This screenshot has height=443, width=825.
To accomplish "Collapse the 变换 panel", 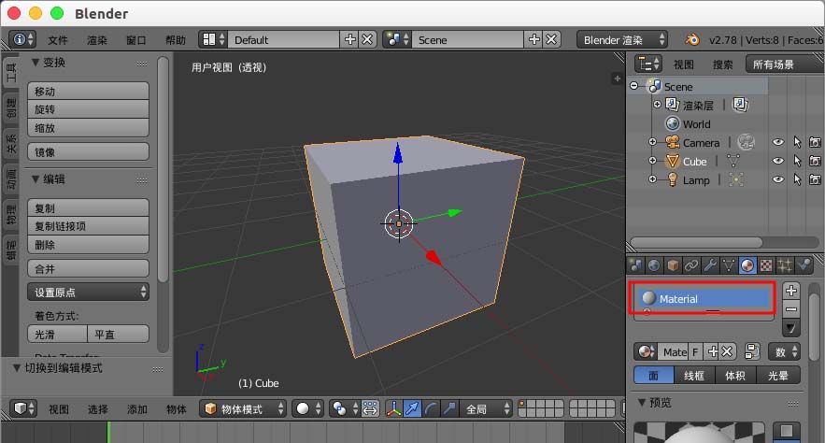I will click(x=36, y=62).
